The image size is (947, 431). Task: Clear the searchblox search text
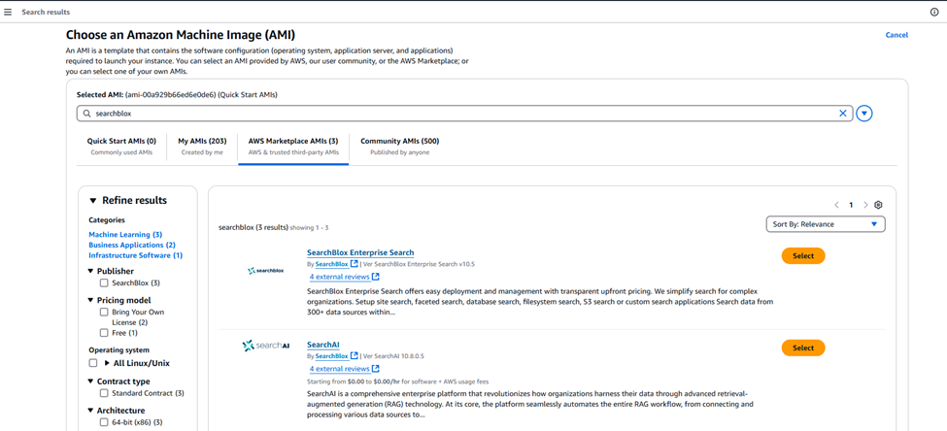tap(842, 114)
